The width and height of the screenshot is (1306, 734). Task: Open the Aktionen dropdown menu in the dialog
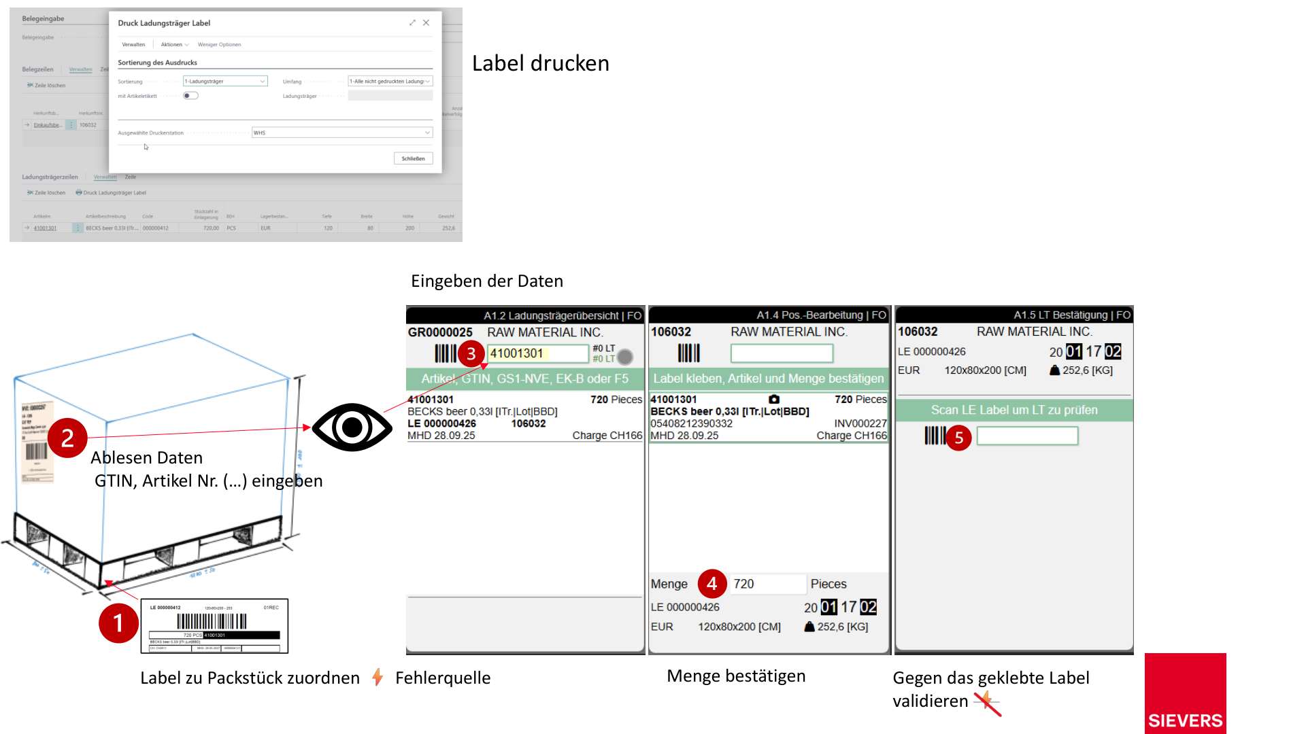174,45
